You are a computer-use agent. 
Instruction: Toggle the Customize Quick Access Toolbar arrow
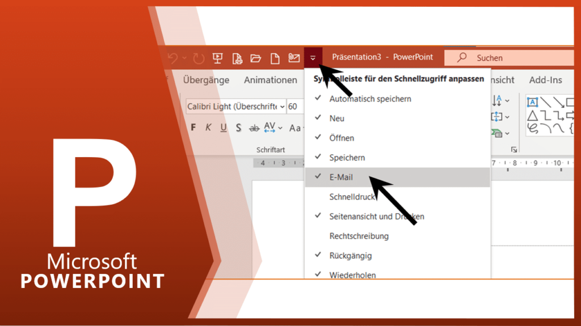pos(313,58)
